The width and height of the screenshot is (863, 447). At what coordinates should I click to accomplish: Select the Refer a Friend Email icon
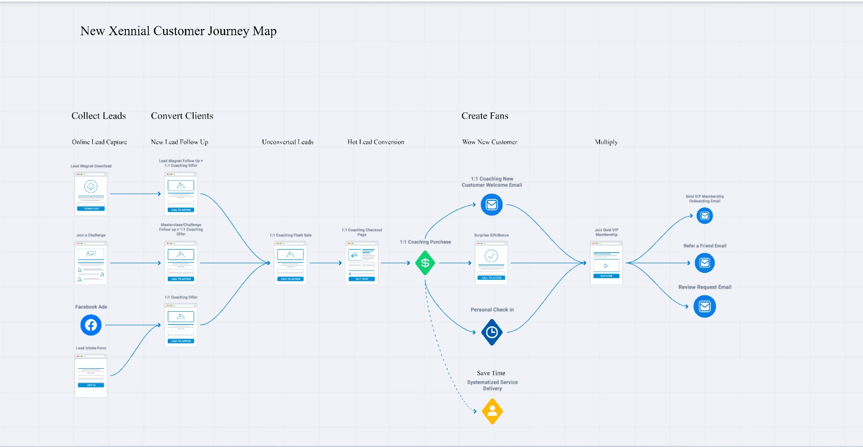(705, 263)
